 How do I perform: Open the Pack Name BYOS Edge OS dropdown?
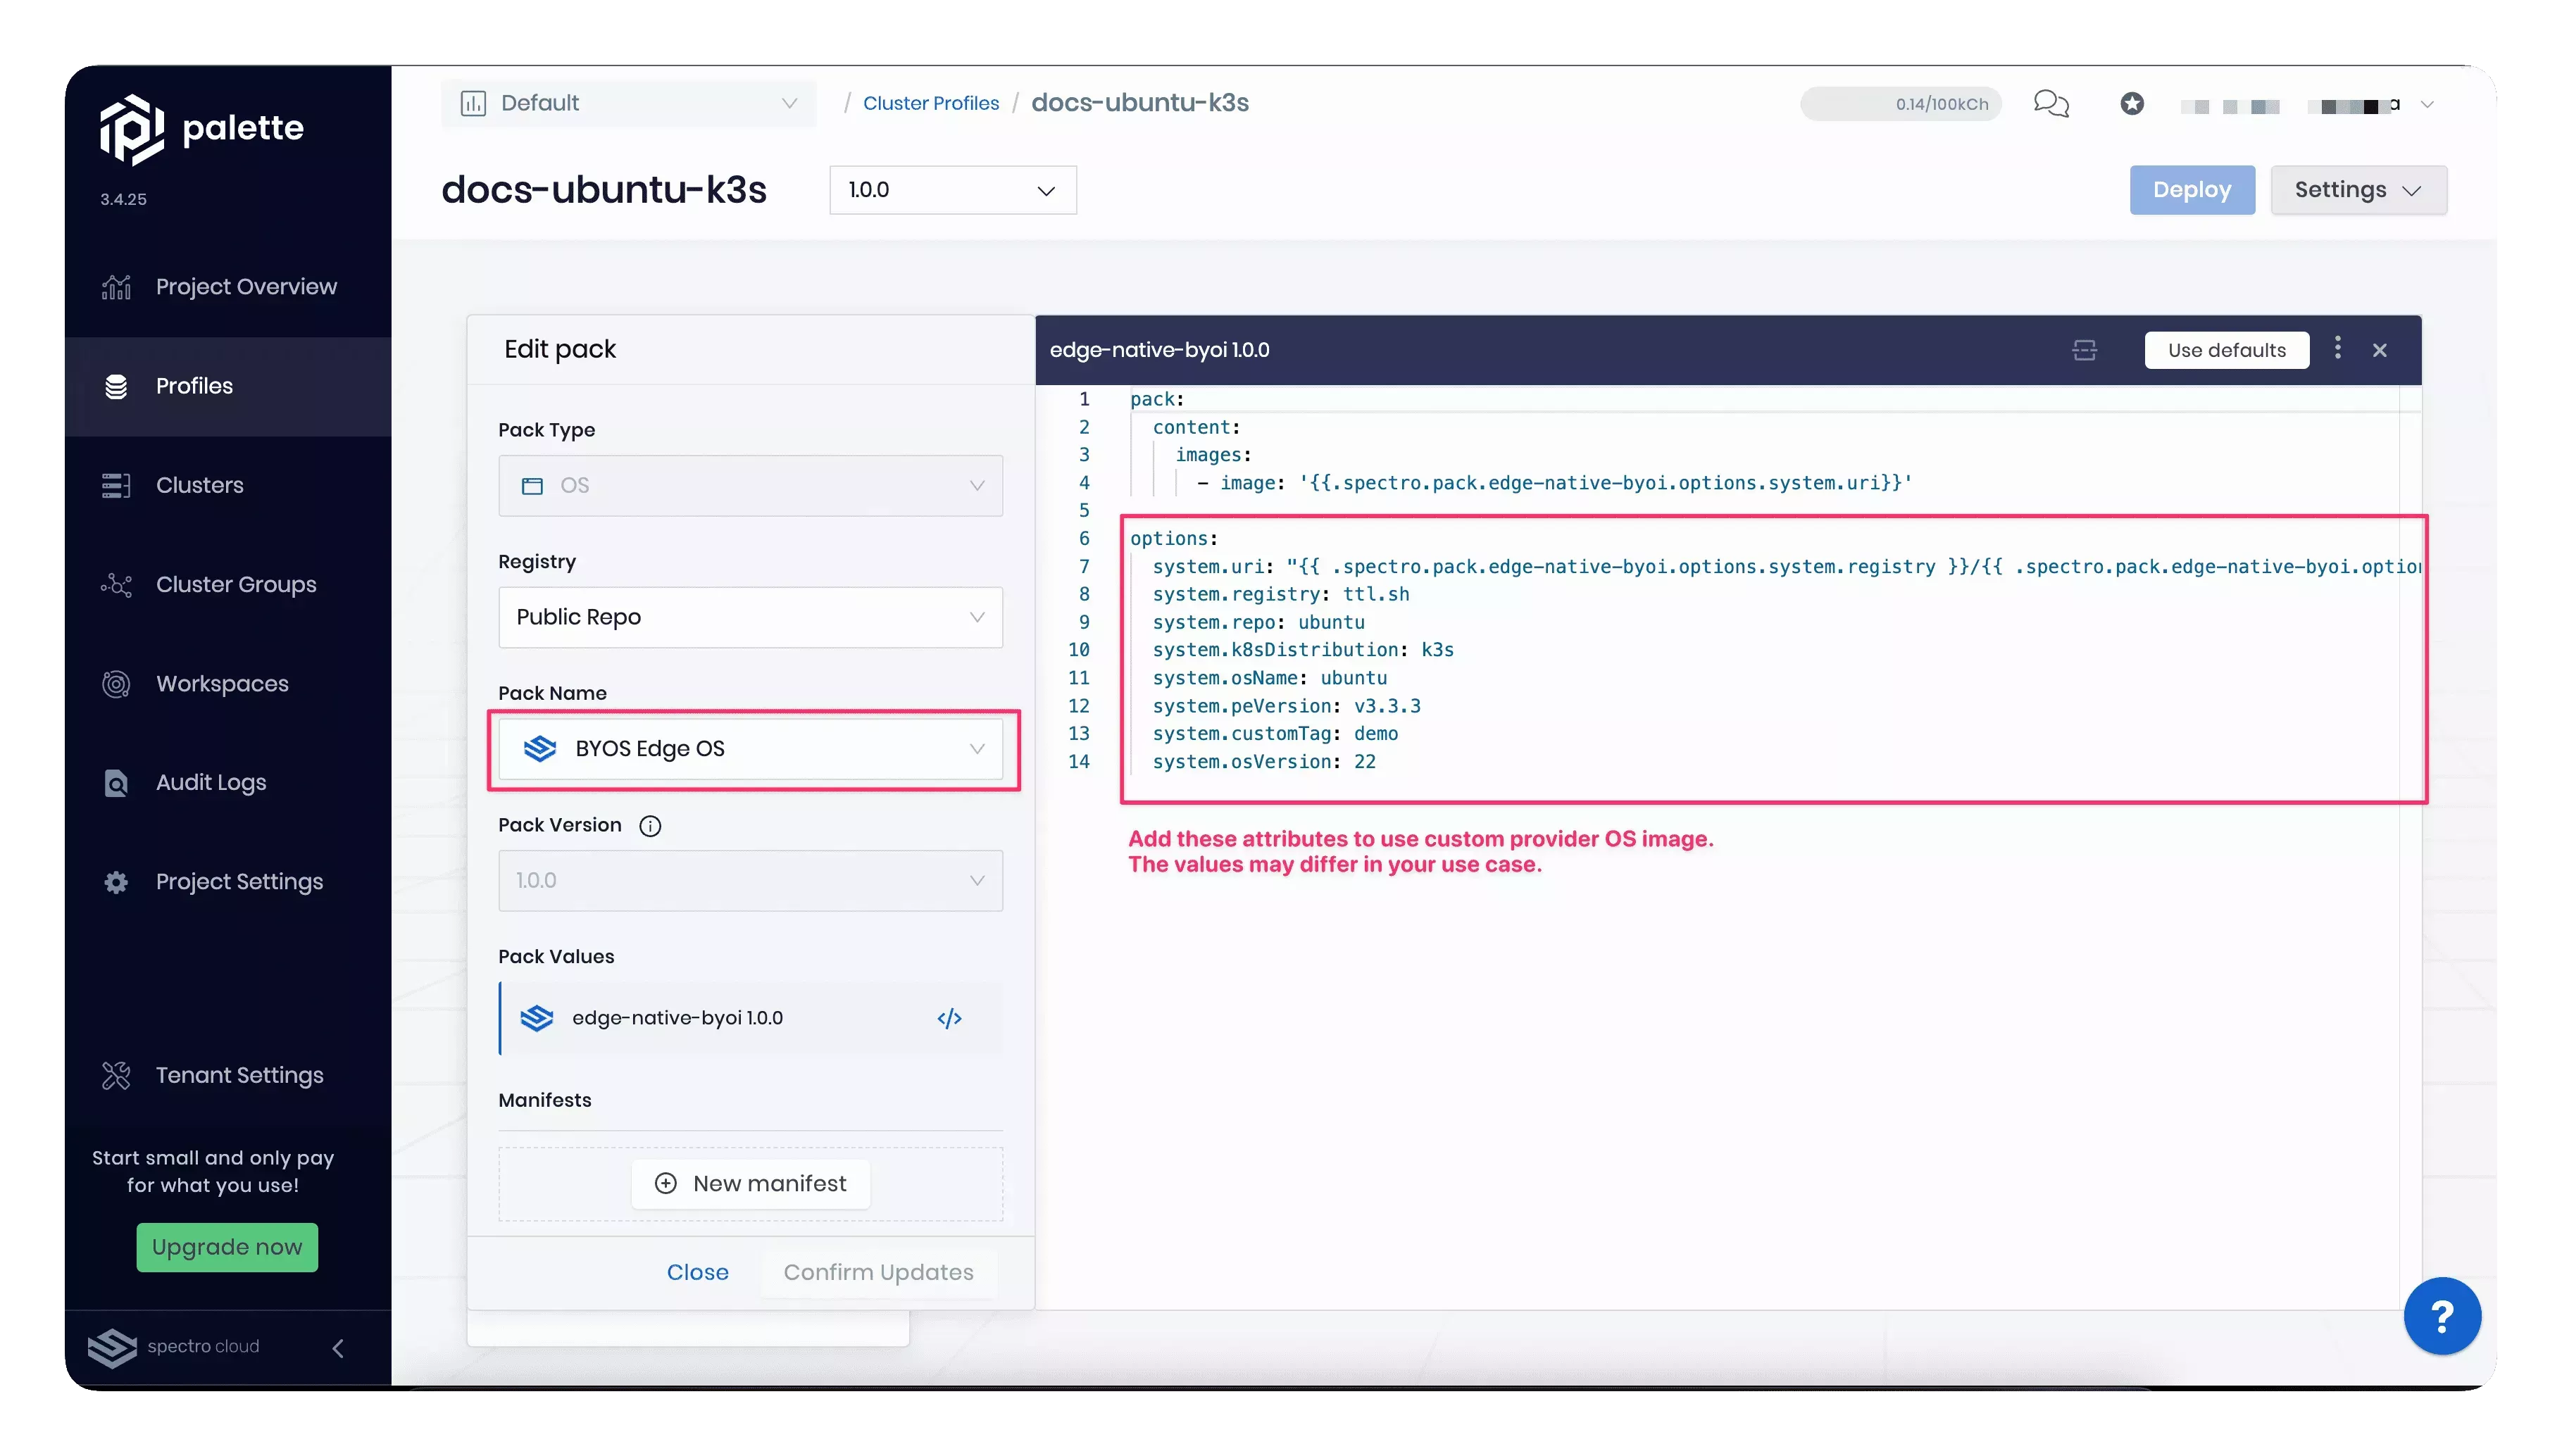pos(750,749)
